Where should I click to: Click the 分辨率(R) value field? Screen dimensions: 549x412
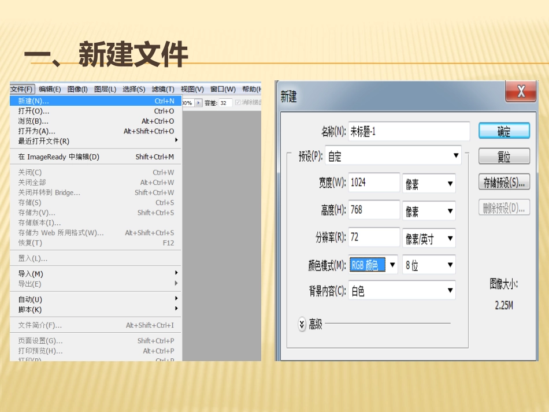[374, 237]
